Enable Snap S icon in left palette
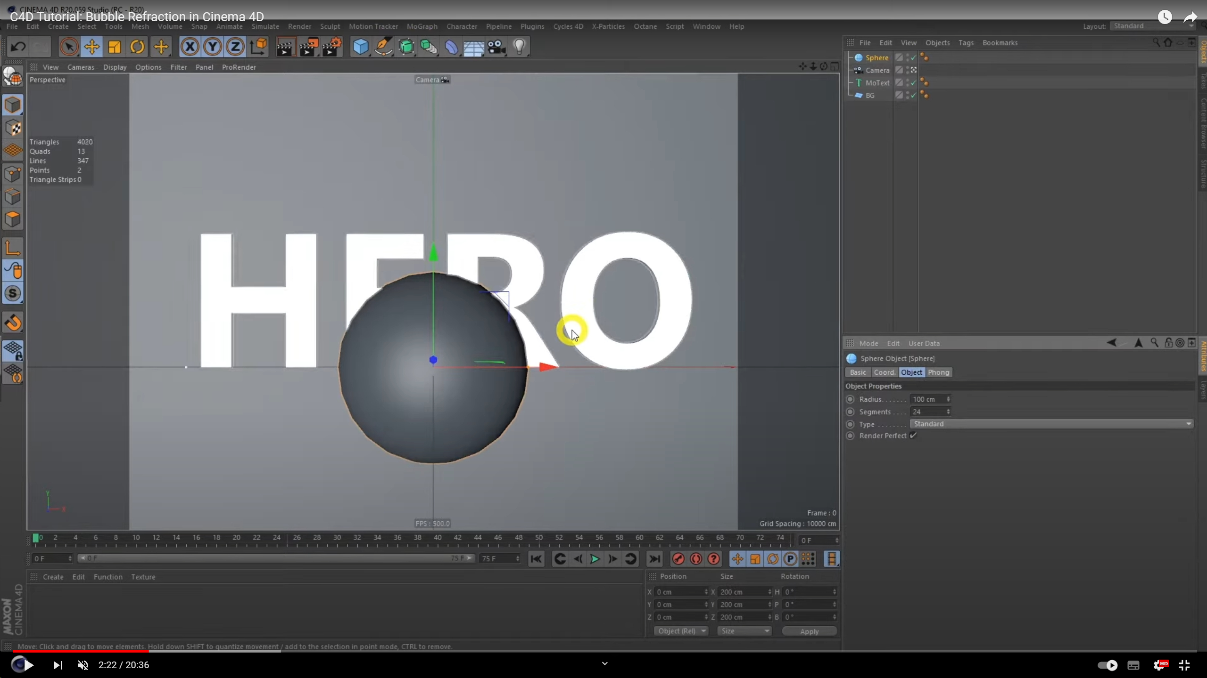 click(x=13, y=293)
